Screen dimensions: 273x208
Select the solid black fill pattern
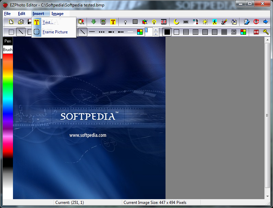coord(167,32)
